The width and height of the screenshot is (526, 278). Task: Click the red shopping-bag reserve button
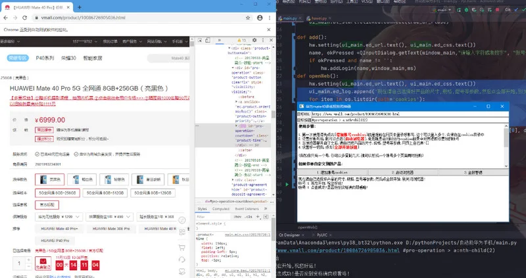point(43,264)
